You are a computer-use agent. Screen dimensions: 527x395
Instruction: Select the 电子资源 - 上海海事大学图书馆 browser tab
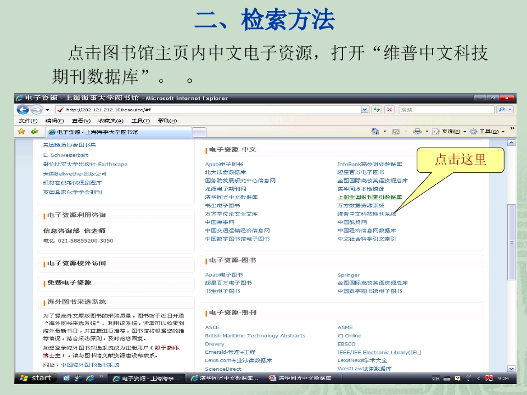click(119, 132)
